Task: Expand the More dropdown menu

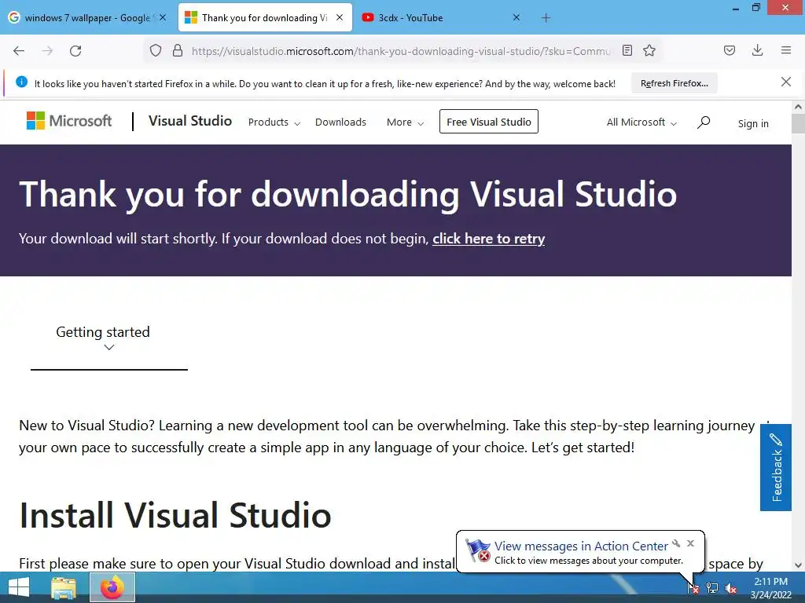Action: pyautogui.click(x=405, y=122)
